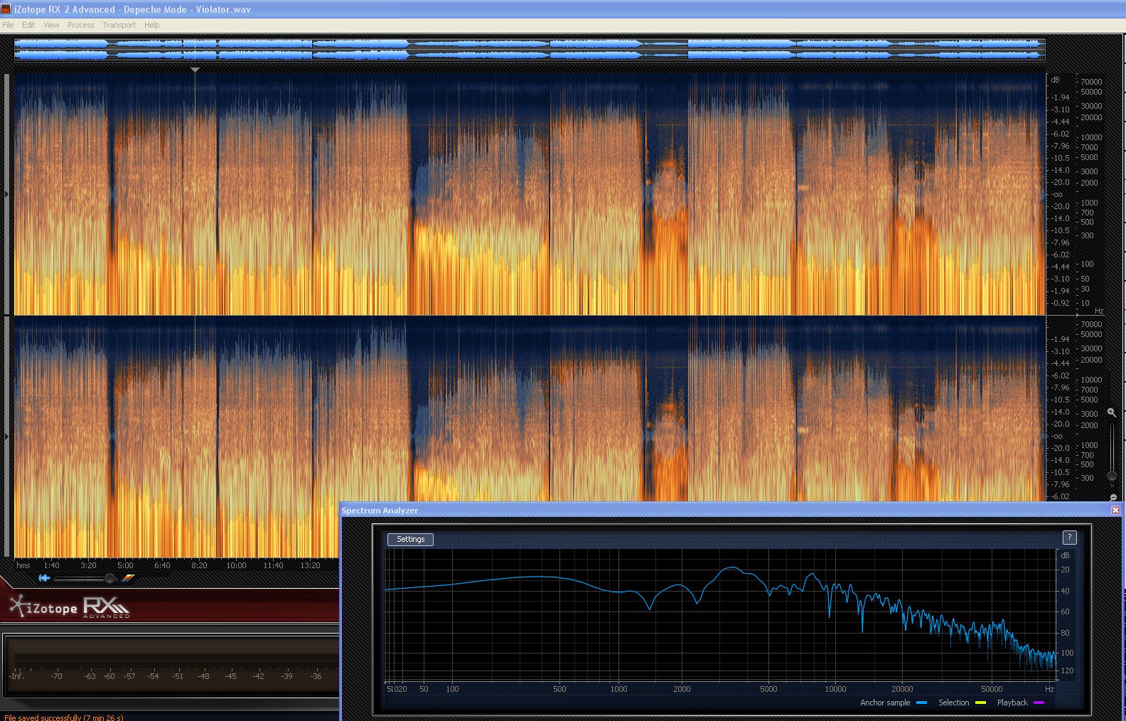The height and width of the screenshot is (721, 1126).
Task: Click the frequency zoom-out magnifier icon
Action: pos(1112,498)
